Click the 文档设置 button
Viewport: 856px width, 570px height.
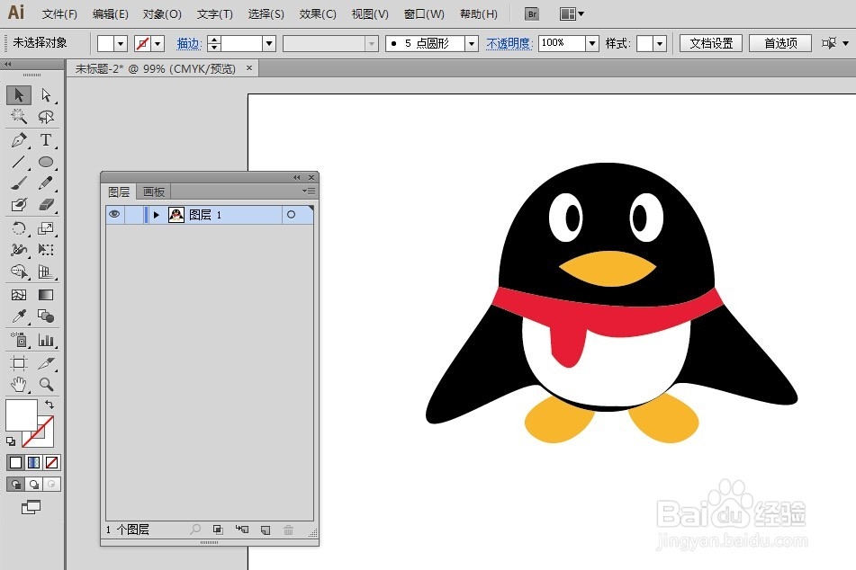coord(711,43)
